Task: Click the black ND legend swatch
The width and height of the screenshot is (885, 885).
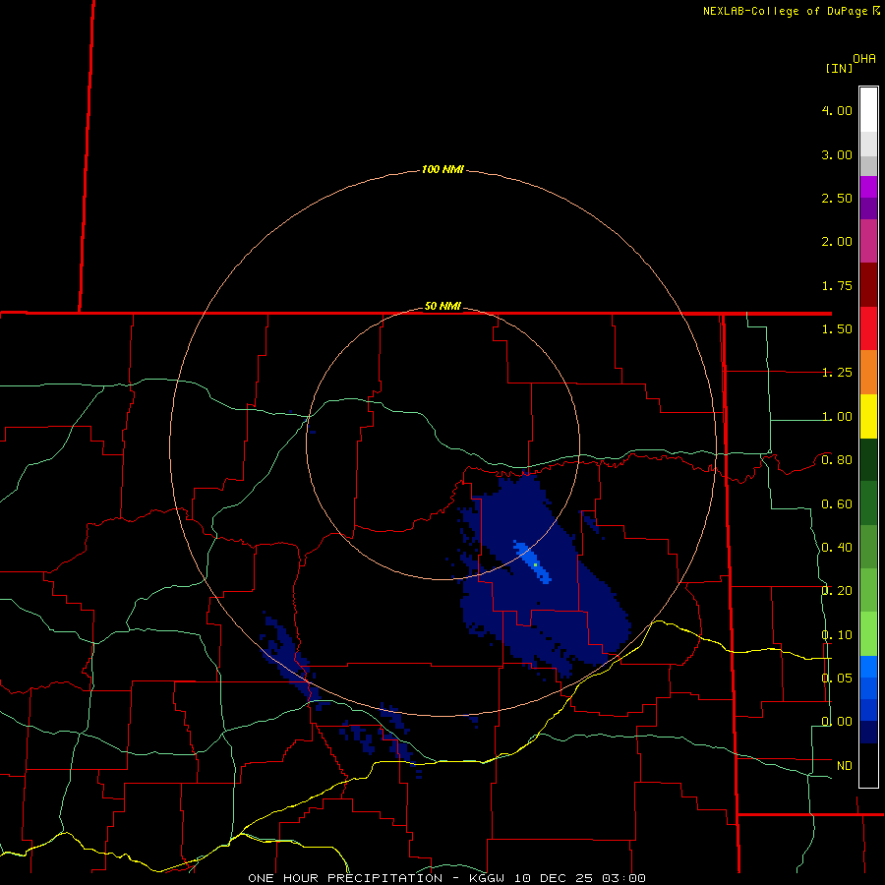Action: 868,765
